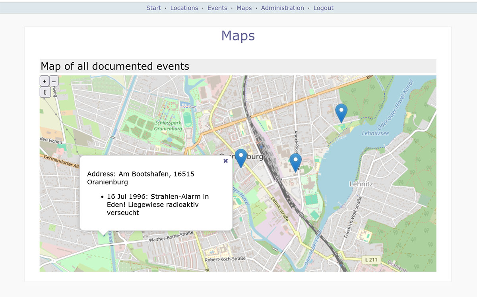Select the map marker near Lehnitzsee

click(x=341, y=112)
